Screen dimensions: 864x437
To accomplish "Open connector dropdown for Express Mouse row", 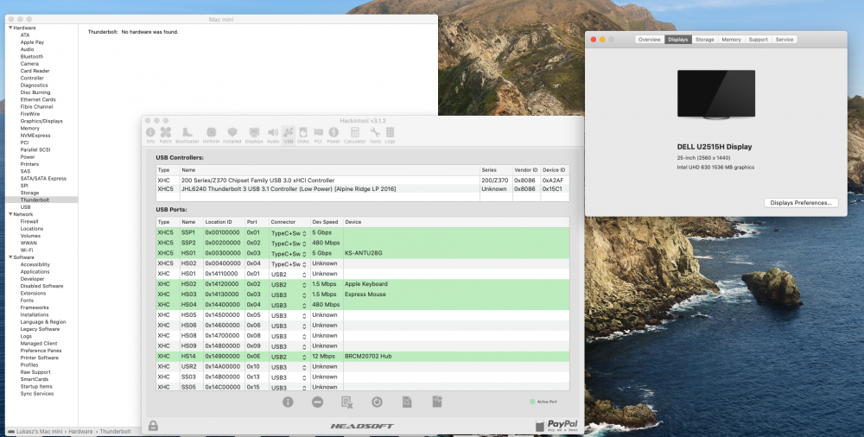I will click(x=289, y=294).
